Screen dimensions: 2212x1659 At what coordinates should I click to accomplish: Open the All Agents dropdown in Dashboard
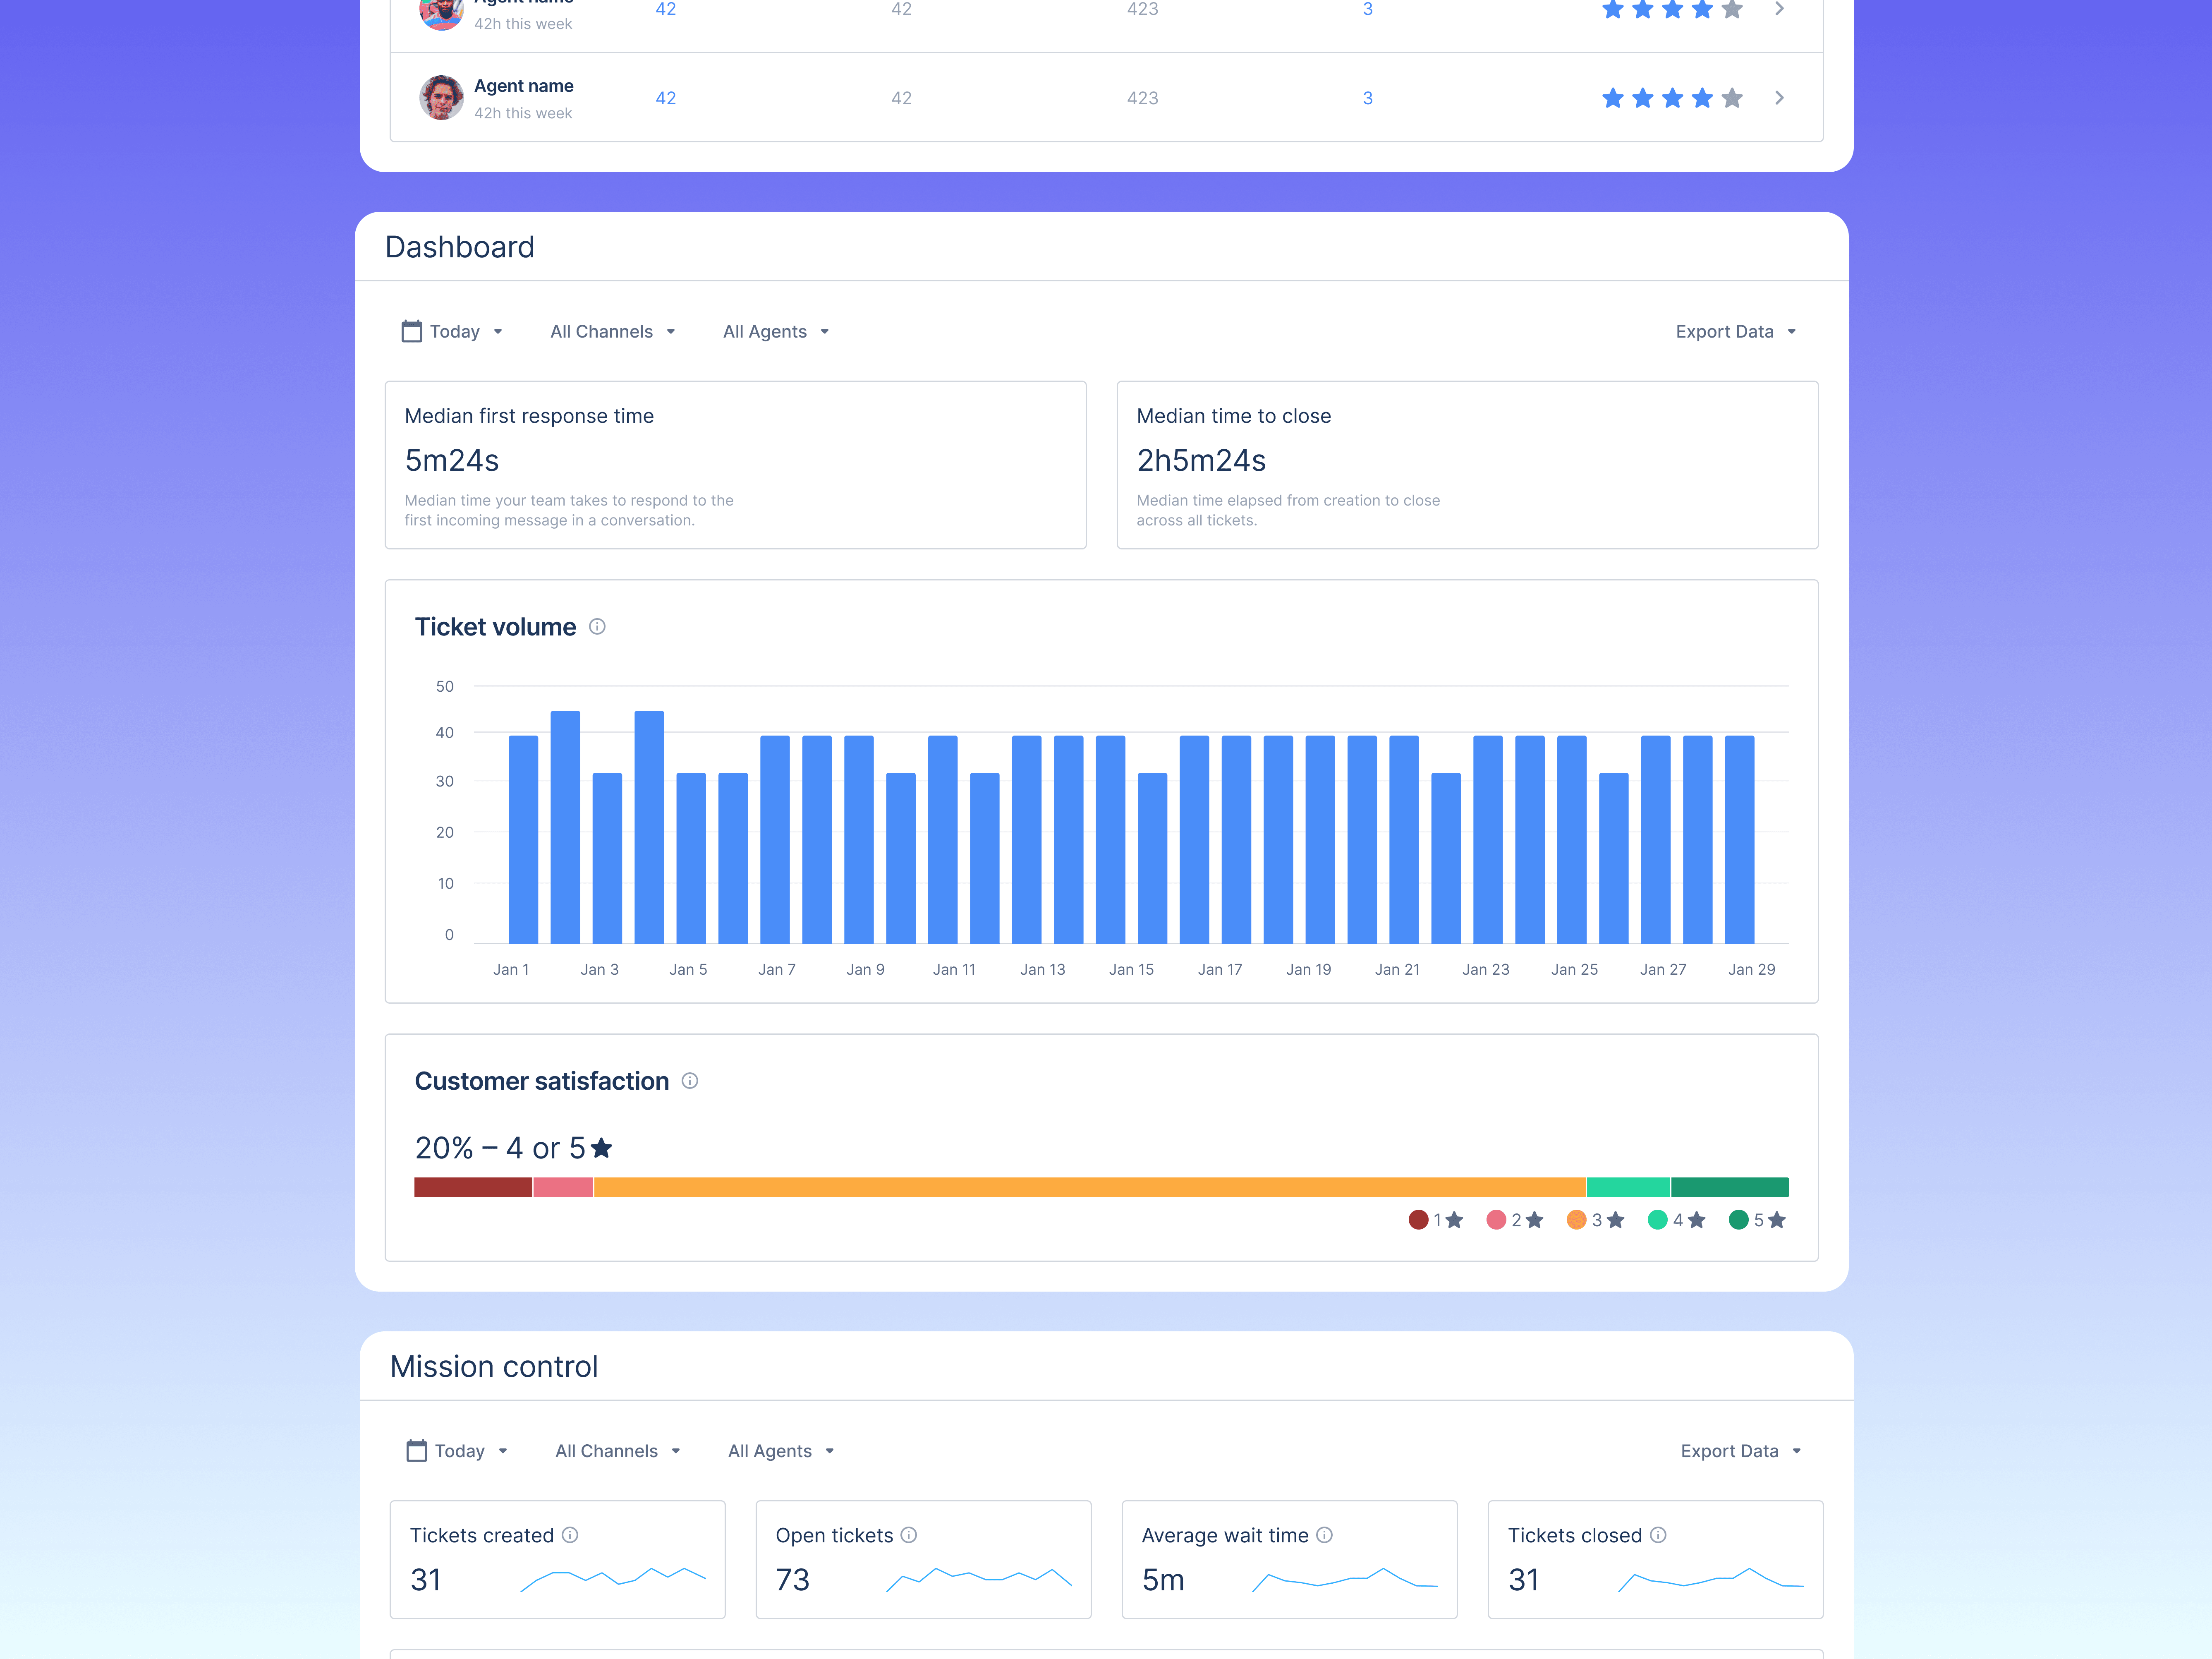point(776,331)
